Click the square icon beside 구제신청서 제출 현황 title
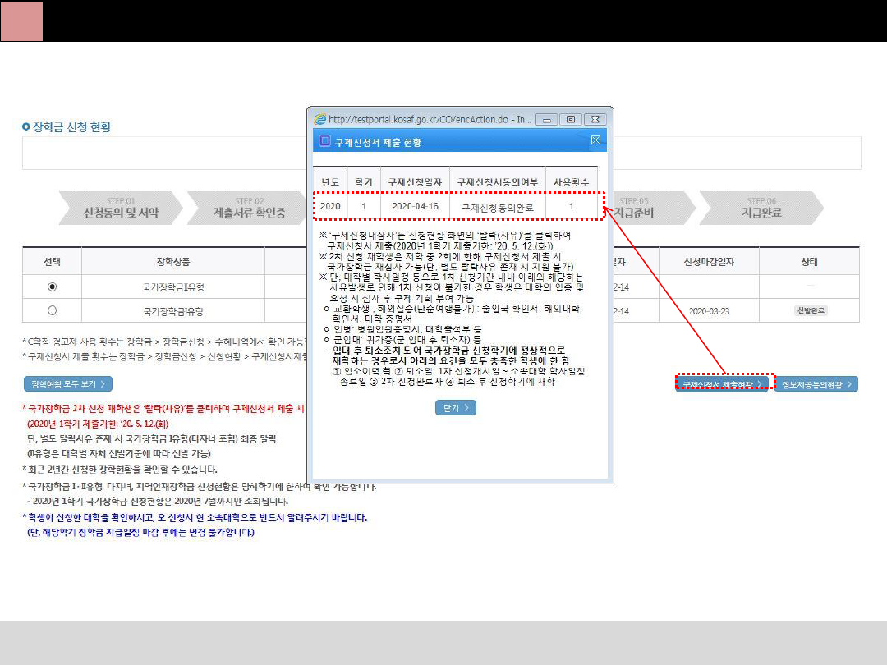 point(325,142)
